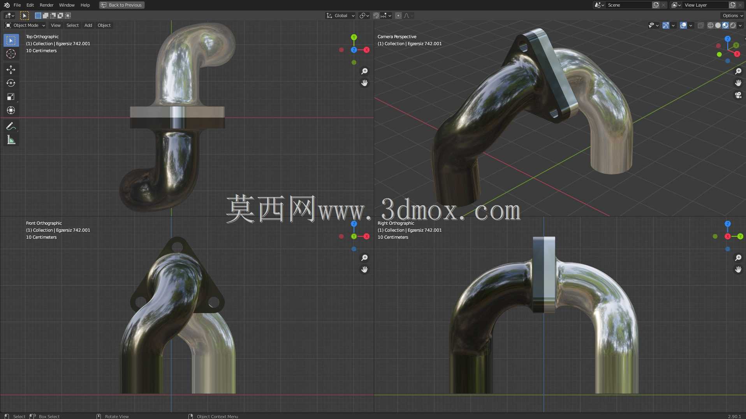Viewport: 746px width, 419px height.
Task: Switch to rendered viewport shading
Action: click(733, 25)
